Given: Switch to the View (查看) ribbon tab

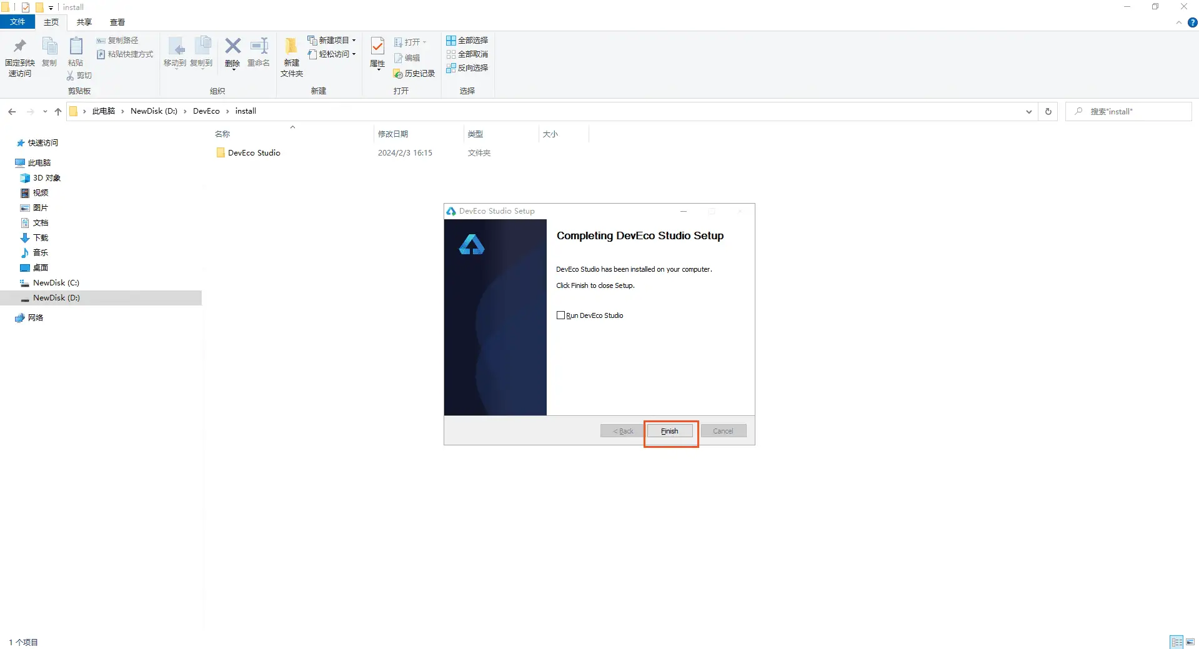Looking at the screenshot, I should pyautogui.click(x=117, y=22).
